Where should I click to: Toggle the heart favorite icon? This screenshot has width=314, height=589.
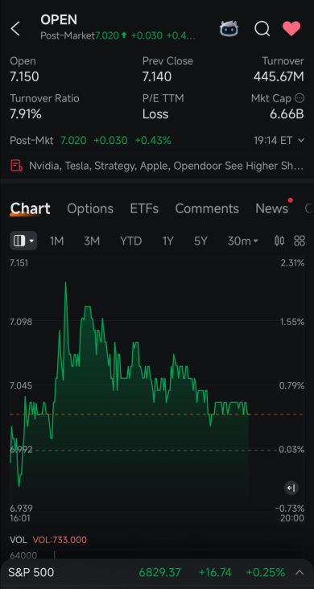(x=291, y=28)
